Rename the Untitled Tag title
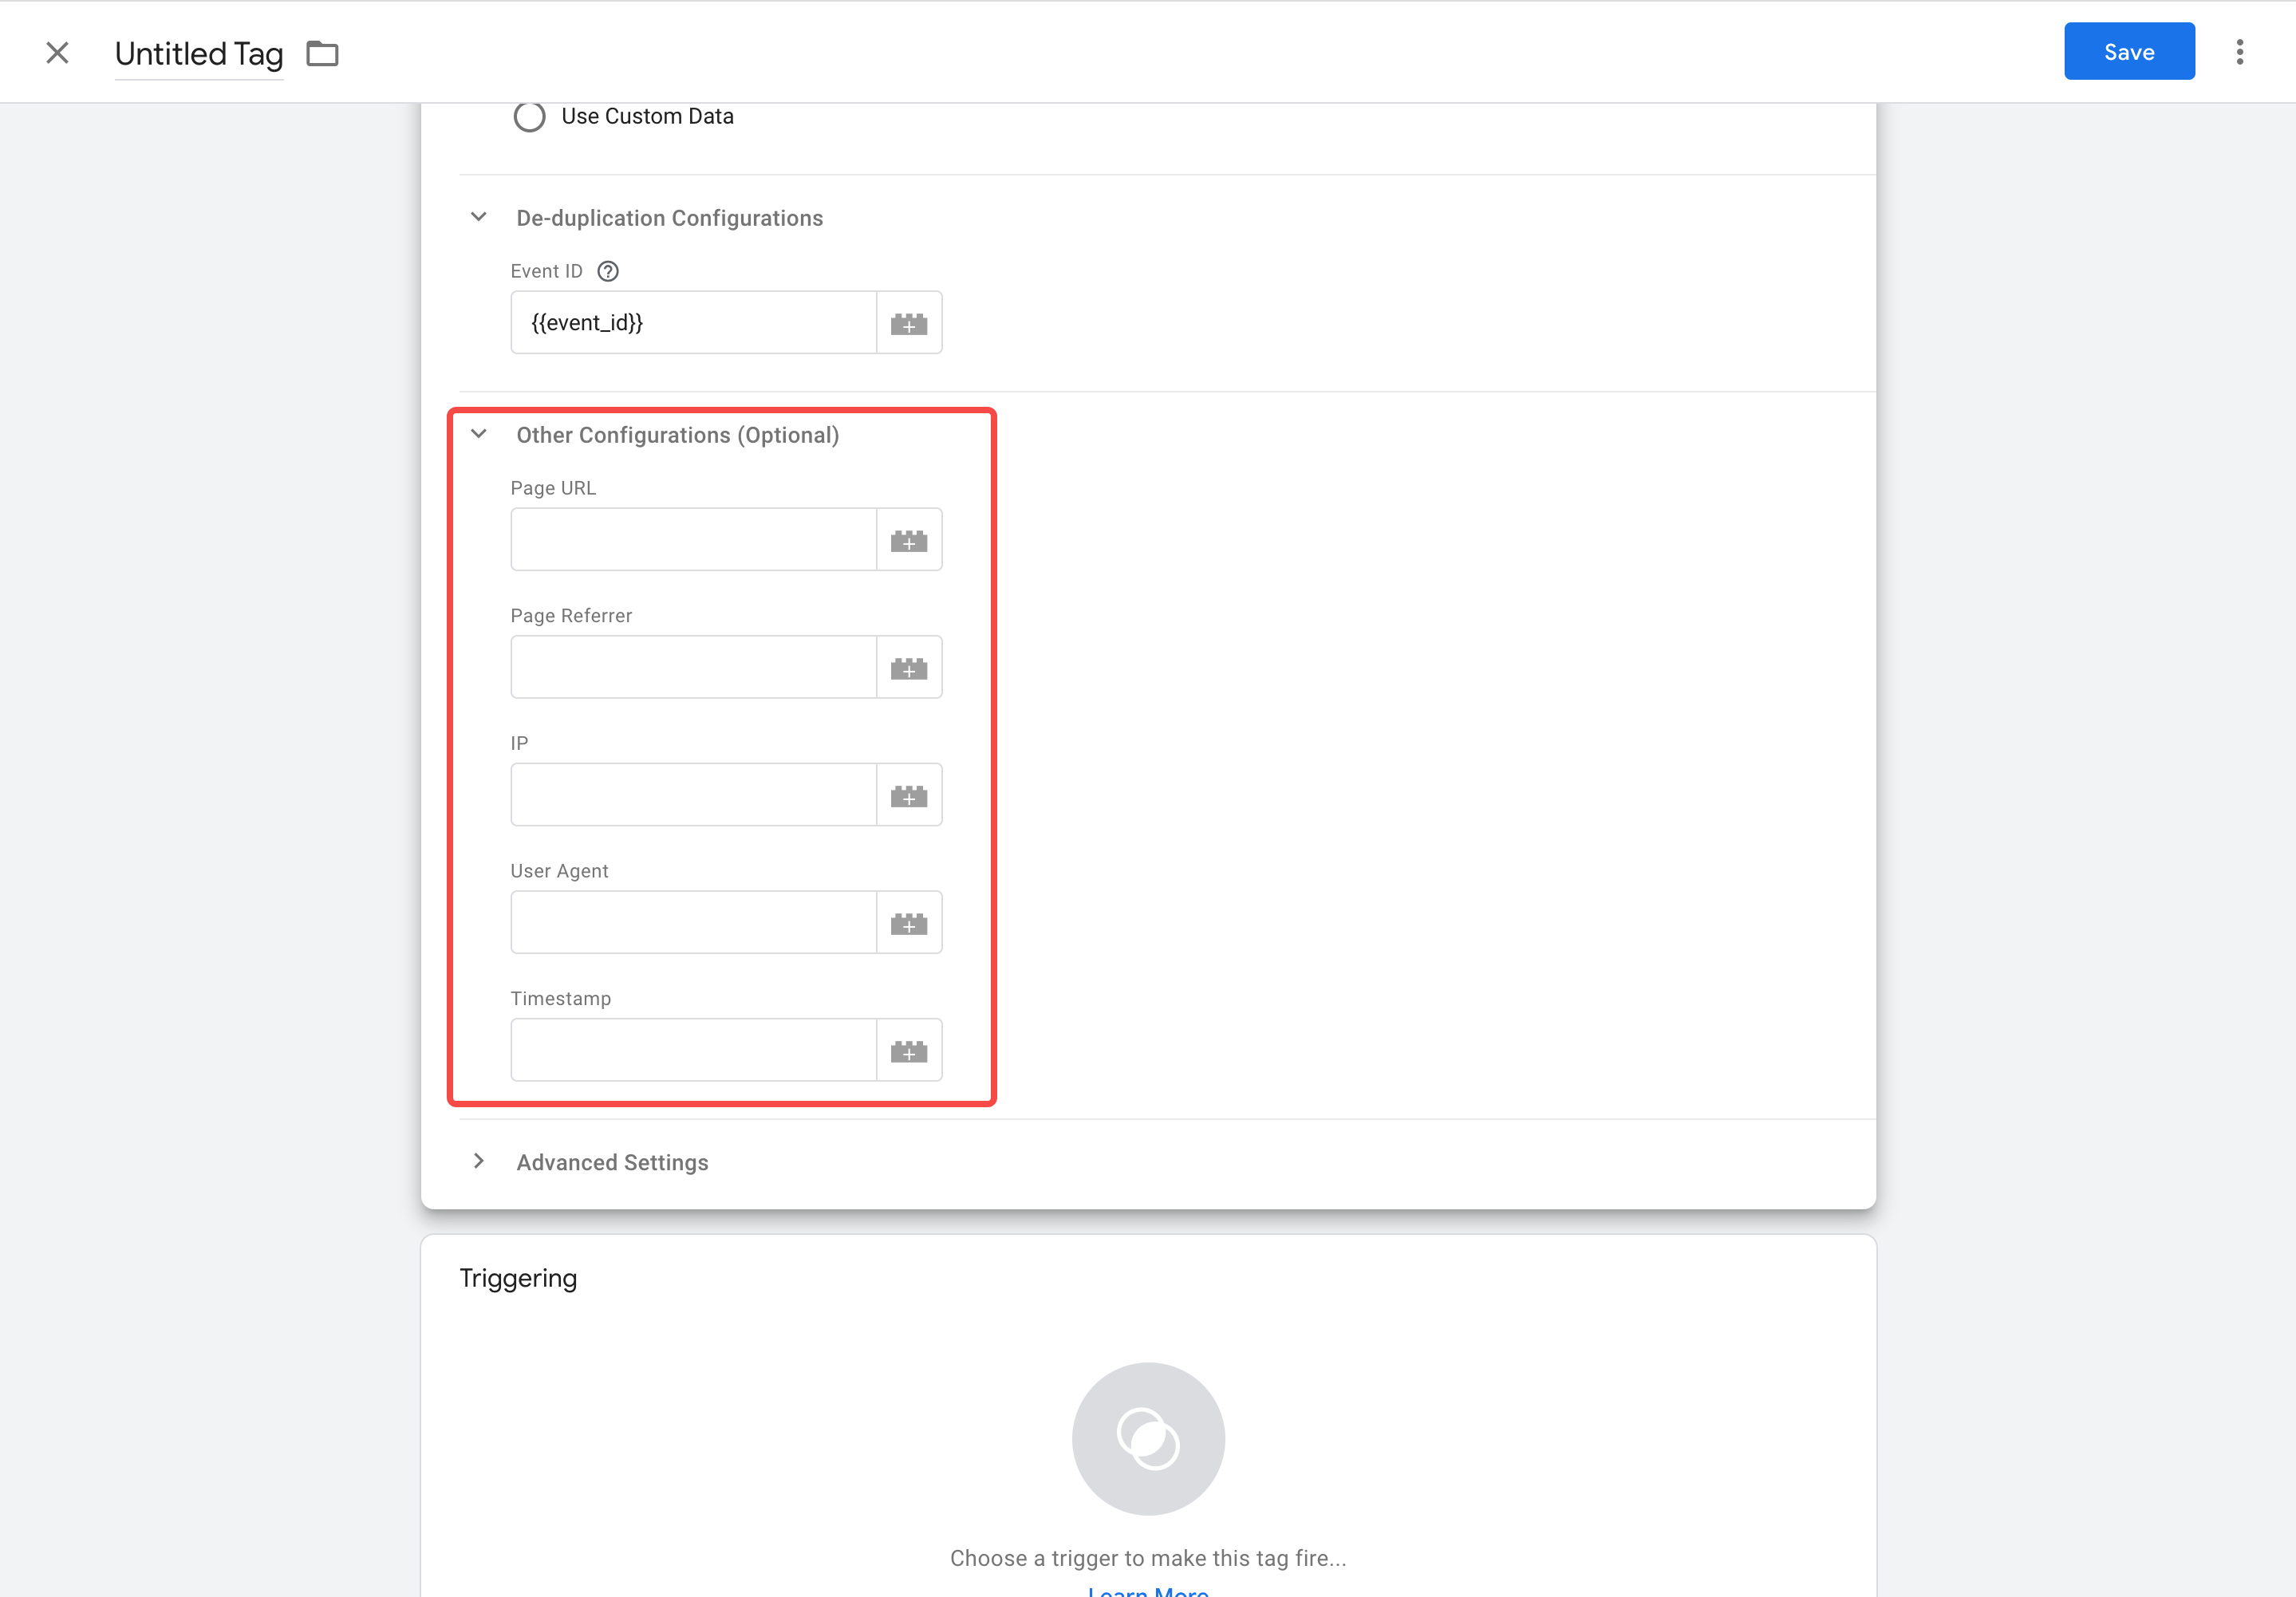Viewport: 2296px width, 1597px height. 198,54
